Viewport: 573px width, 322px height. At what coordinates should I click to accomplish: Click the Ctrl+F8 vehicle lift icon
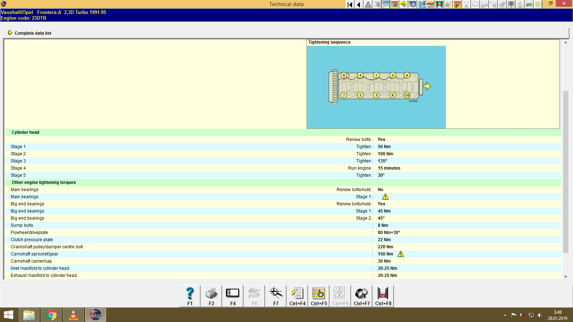tap(383, 296)
